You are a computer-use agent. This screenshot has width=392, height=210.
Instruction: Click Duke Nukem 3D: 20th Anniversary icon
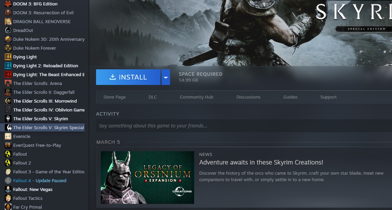[x=8, y=39]
